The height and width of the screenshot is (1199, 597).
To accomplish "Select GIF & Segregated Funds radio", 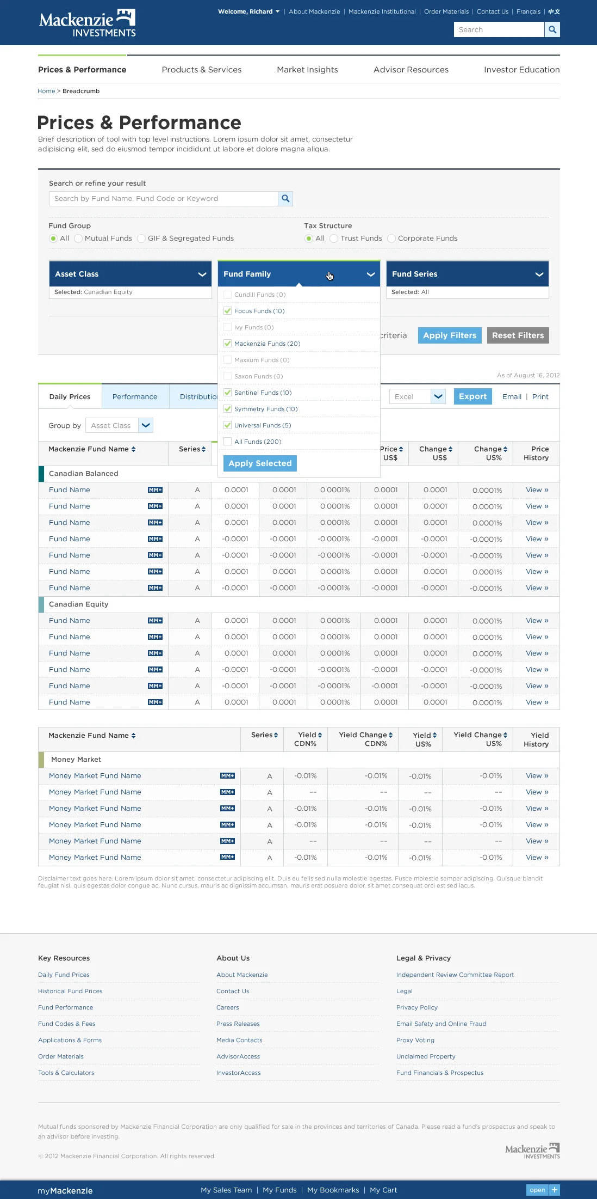I will click(141, 238).
